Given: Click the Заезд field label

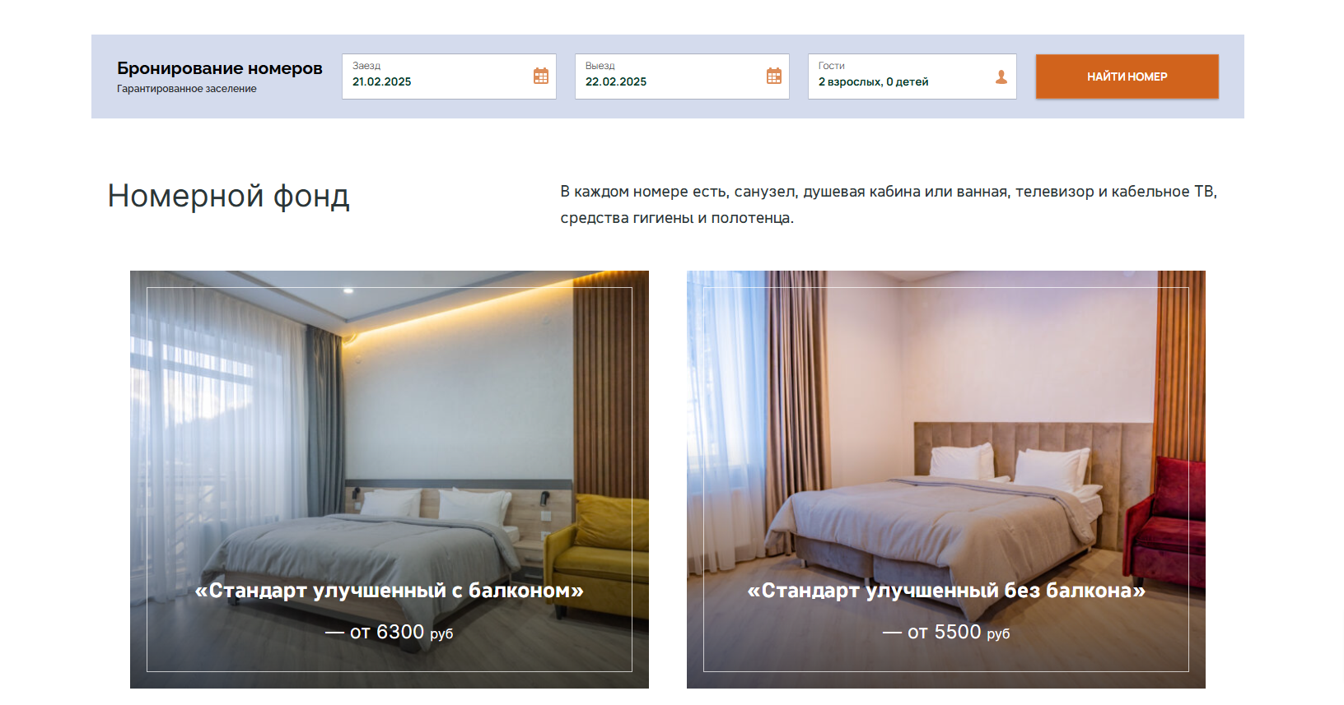Looking at the screenshot, I should 366,66.
